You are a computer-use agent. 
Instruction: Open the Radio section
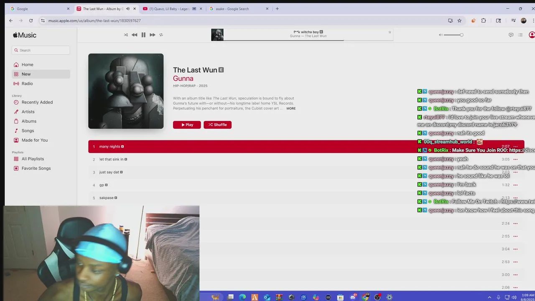tap(41, 84)
